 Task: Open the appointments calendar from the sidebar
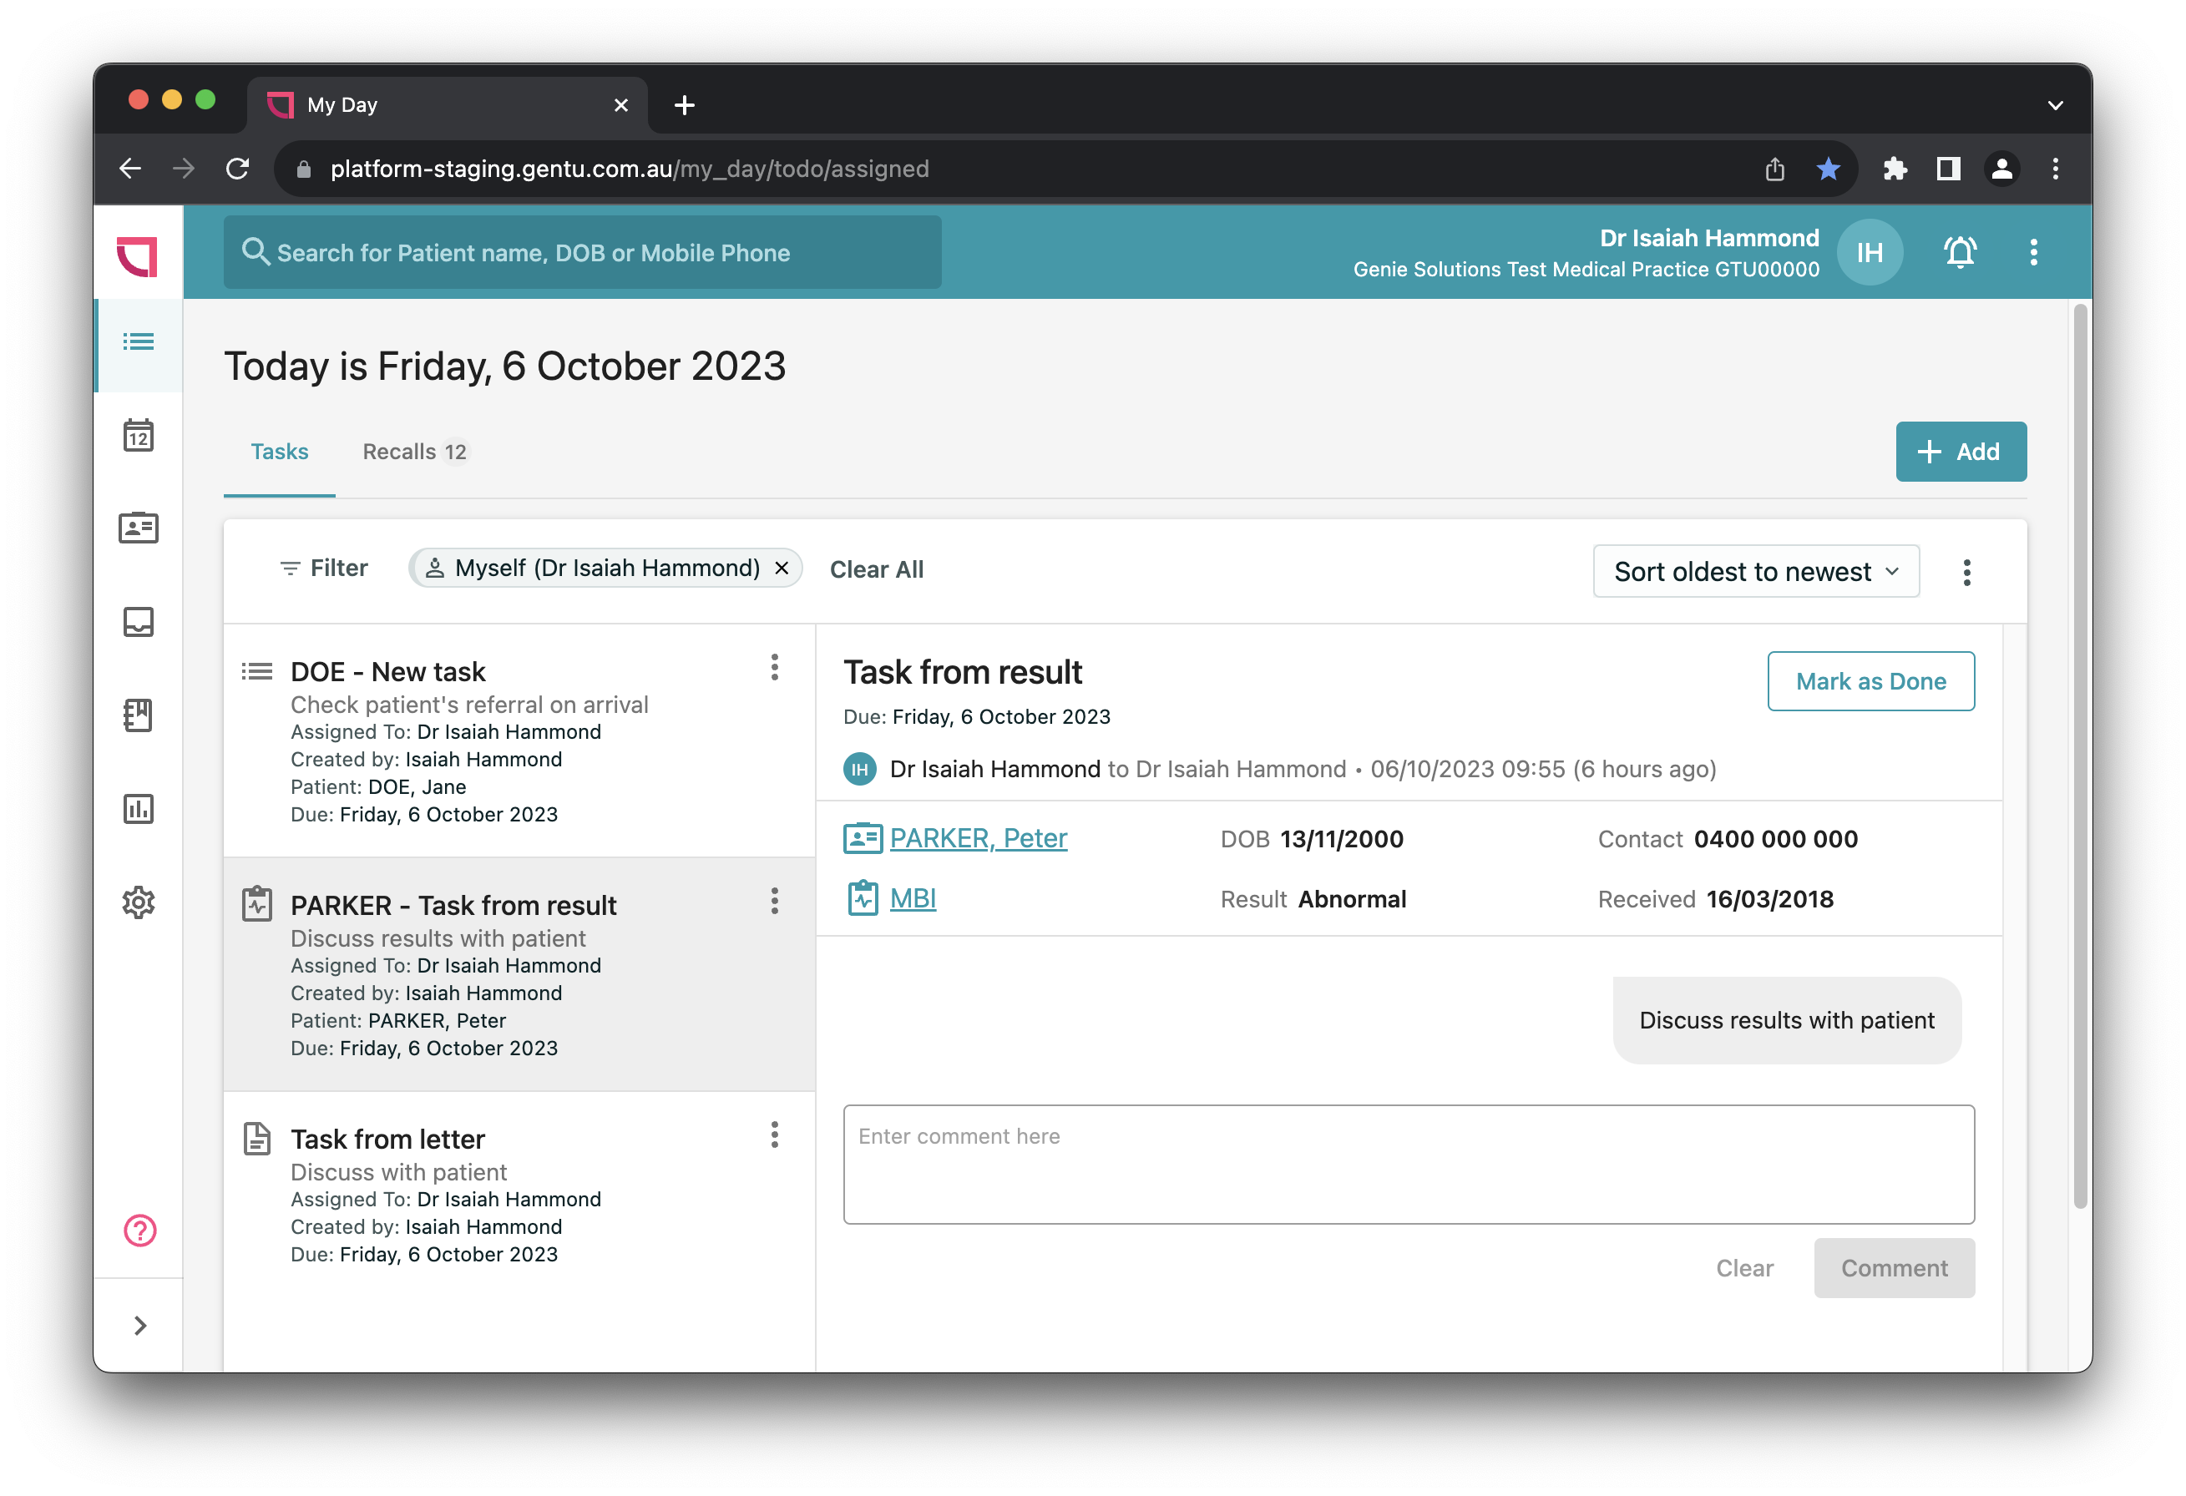click(x=139, y=434)
